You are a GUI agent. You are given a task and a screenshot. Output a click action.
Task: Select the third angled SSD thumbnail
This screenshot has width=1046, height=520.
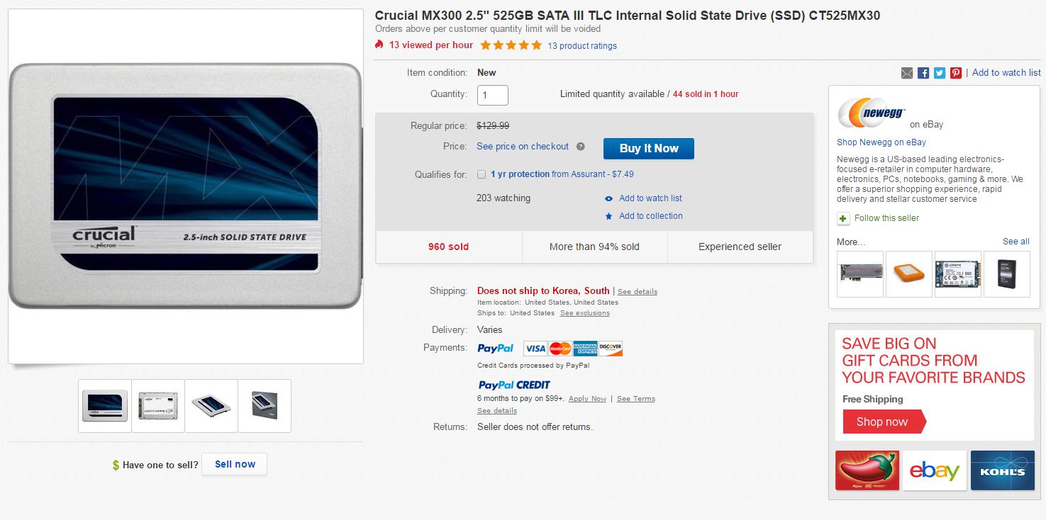[x=211, y=406]
